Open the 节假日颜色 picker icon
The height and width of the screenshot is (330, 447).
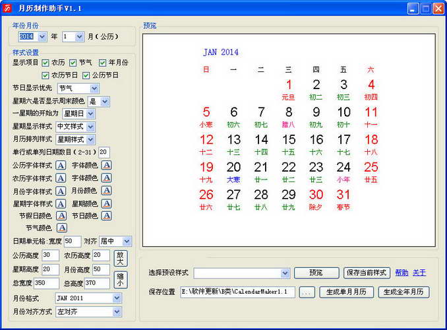click(61, 216)
